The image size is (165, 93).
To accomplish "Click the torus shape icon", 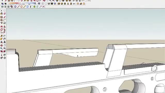I will [x=78, y=4].
